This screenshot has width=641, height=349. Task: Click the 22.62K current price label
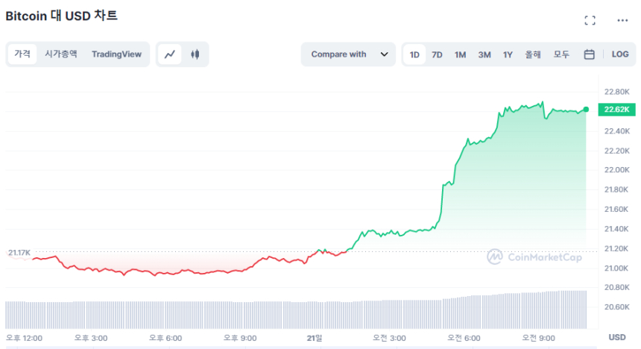[x=616, y=110]
